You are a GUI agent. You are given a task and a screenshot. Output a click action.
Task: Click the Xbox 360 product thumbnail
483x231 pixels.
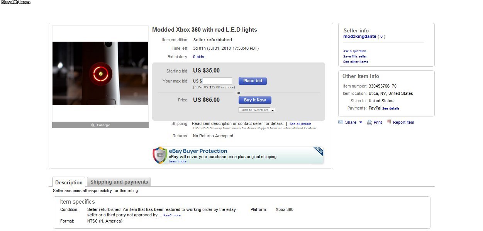(x=100, y=73)
